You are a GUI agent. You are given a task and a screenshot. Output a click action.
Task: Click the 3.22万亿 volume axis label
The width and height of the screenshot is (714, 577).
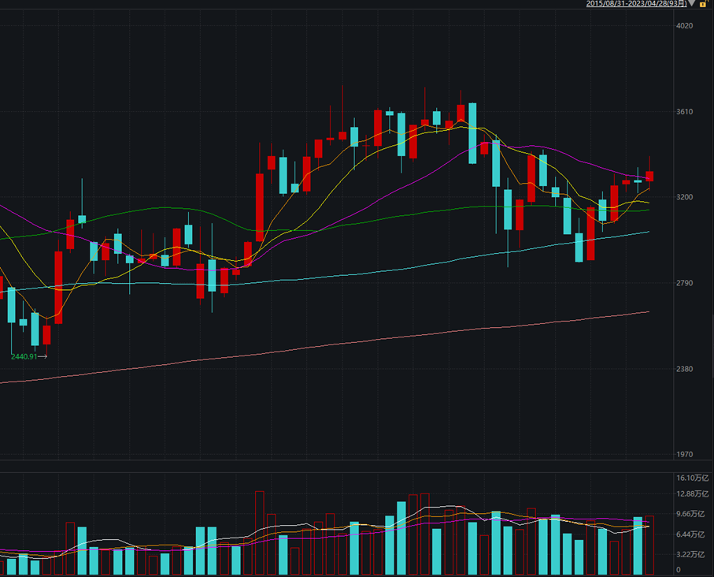(x=690, y=555)
